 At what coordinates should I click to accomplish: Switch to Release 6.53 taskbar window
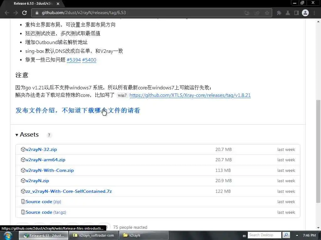pos(44,236)
